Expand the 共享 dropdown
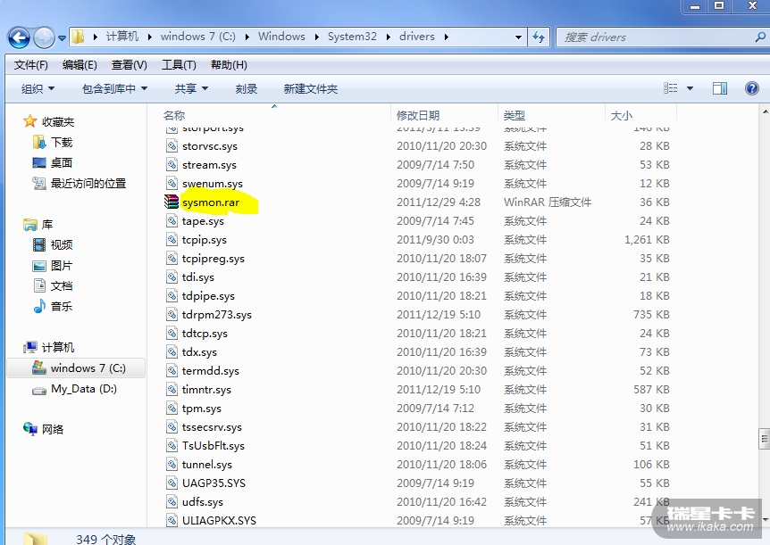 [191, 89]
